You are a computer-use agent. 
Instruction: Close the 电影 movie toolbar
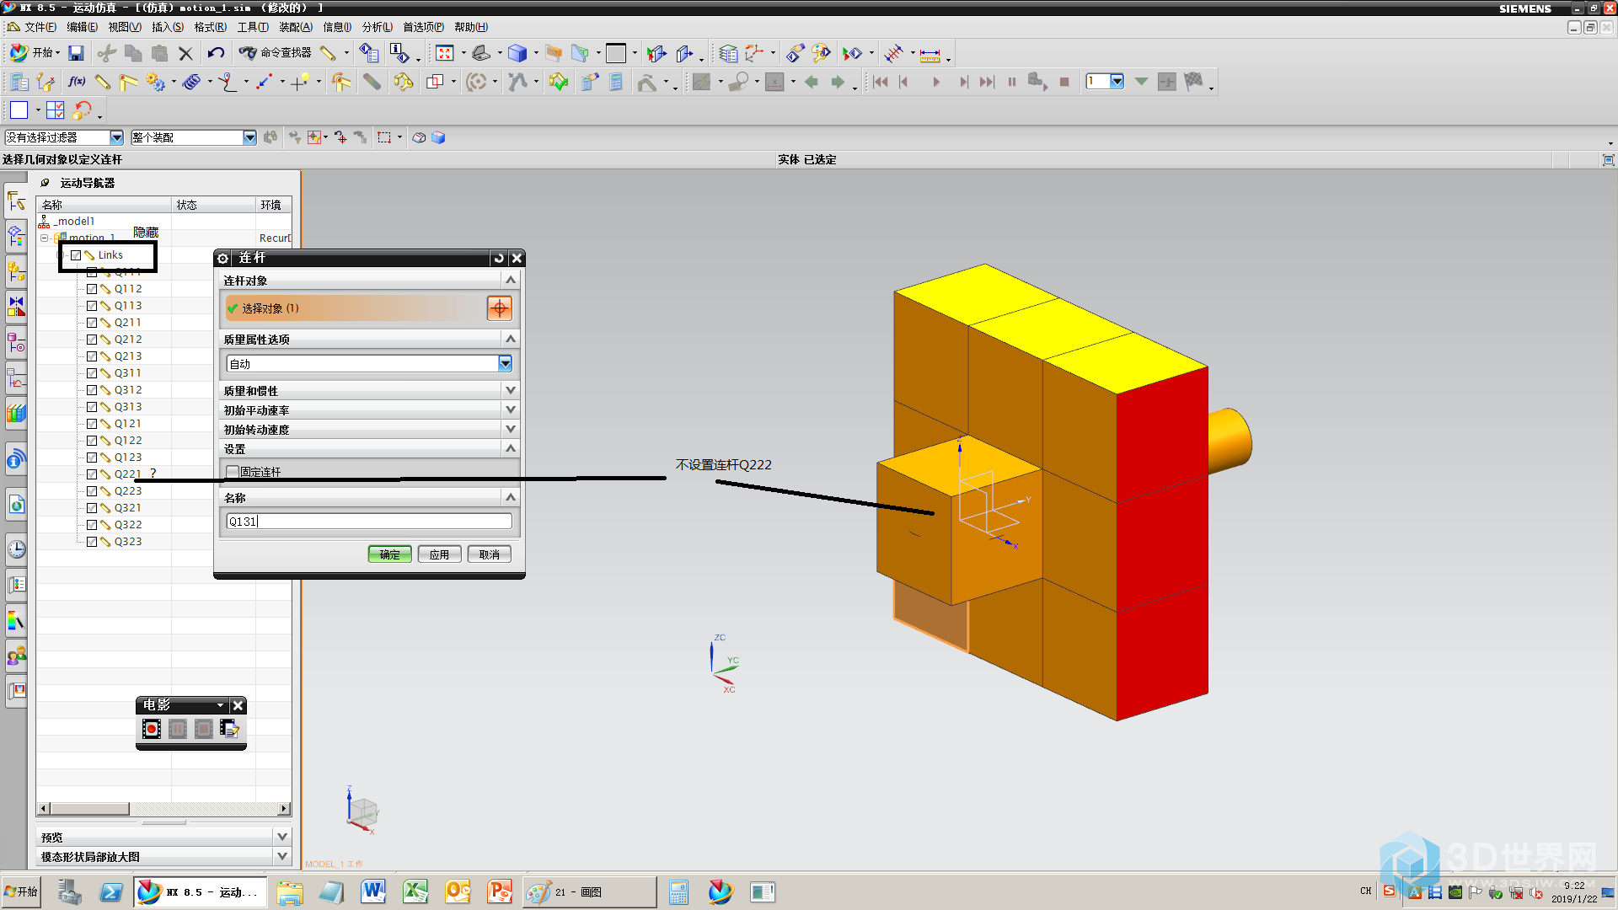[238, 706]
